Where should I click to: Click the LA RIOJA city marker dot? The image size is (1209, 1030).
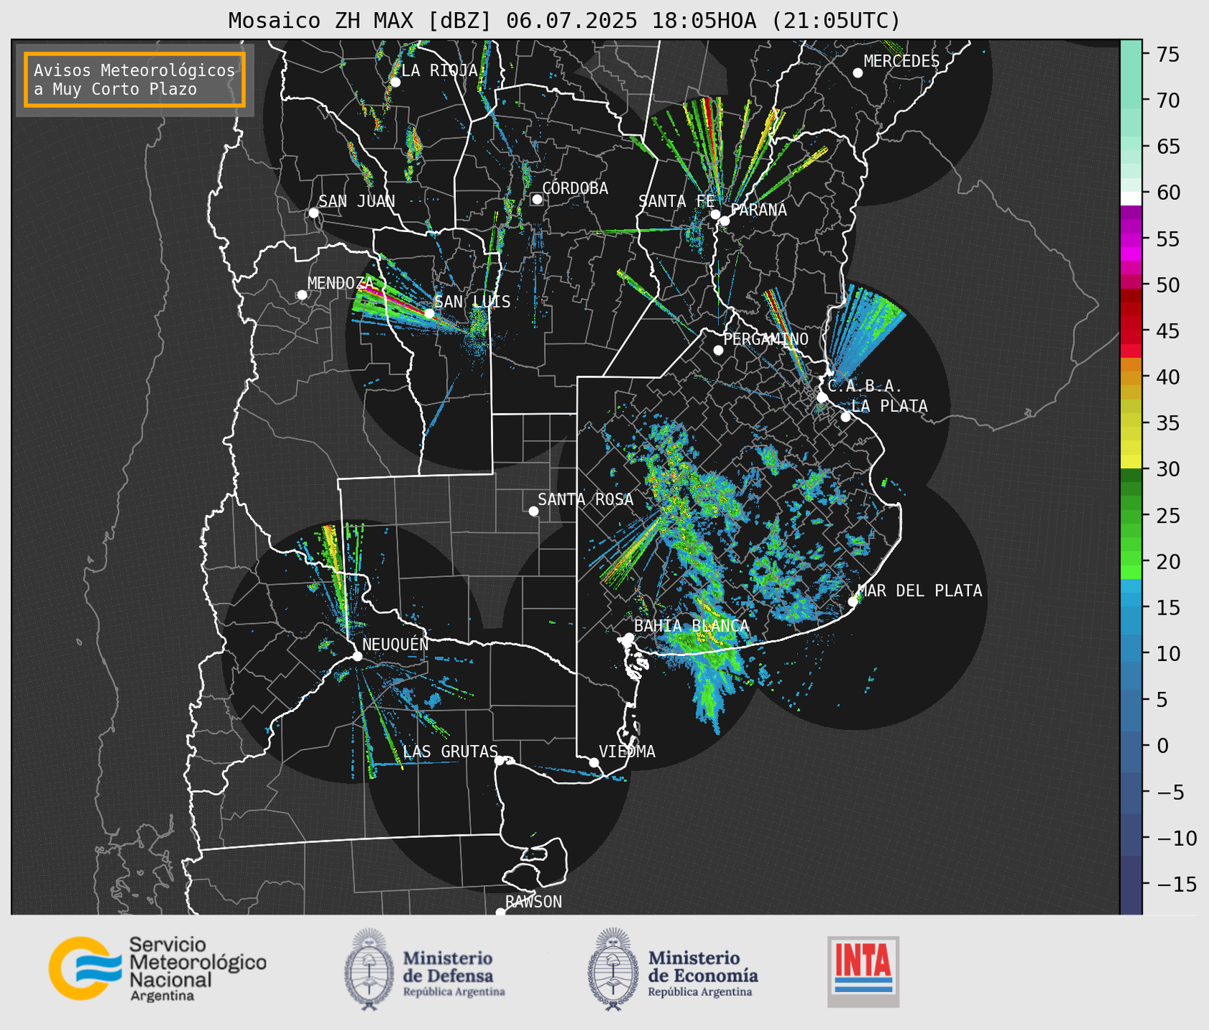point(395,82)
